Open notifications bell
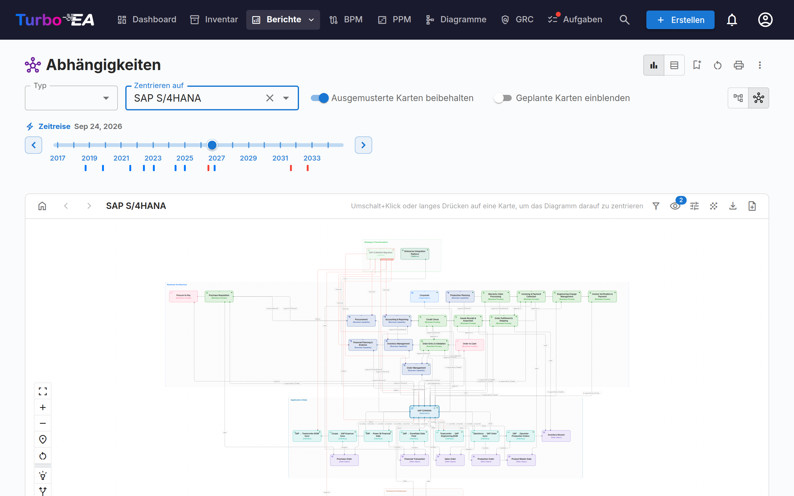 pos(732,20)
